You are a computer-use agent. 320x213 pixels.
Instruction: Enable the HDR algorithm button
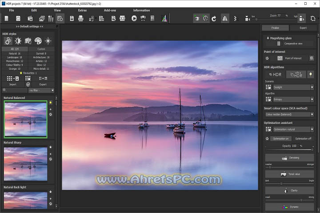pos(275,75)
